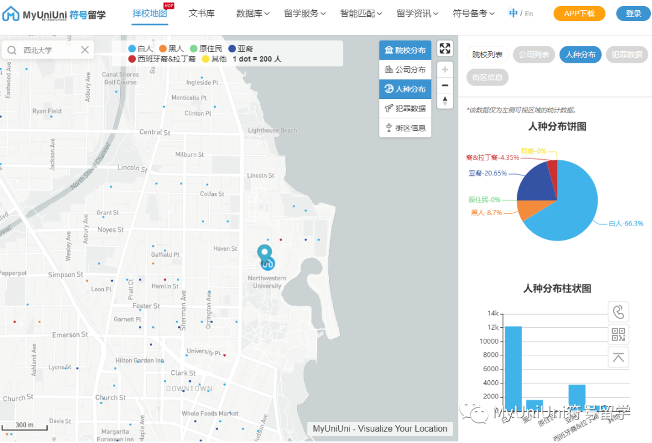The width and height of the screenshot is (652, 443).
Task: Switch language to En
Action: coord(528,14)
